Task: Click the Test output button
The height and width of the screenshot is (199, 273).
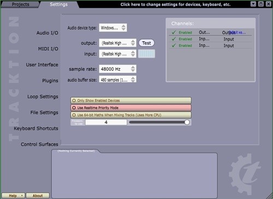Action: 146,43
